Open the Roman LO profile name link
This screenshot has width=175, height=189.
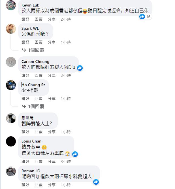point(31,171)
